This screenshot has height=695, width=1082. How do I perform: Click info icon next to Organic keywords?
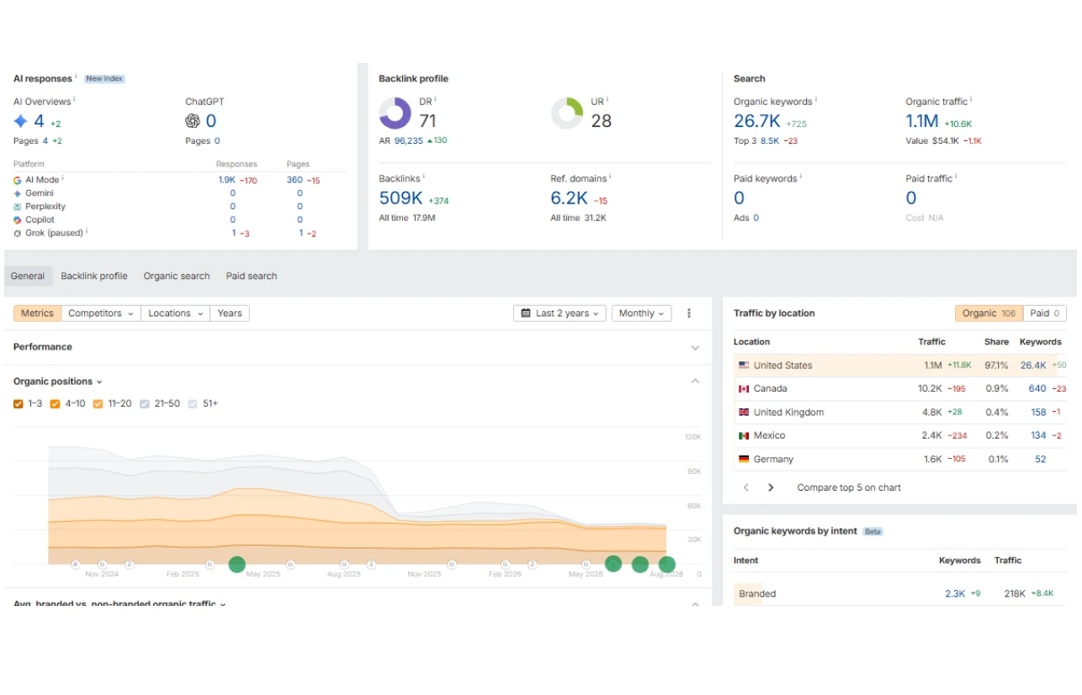point(816,99)
